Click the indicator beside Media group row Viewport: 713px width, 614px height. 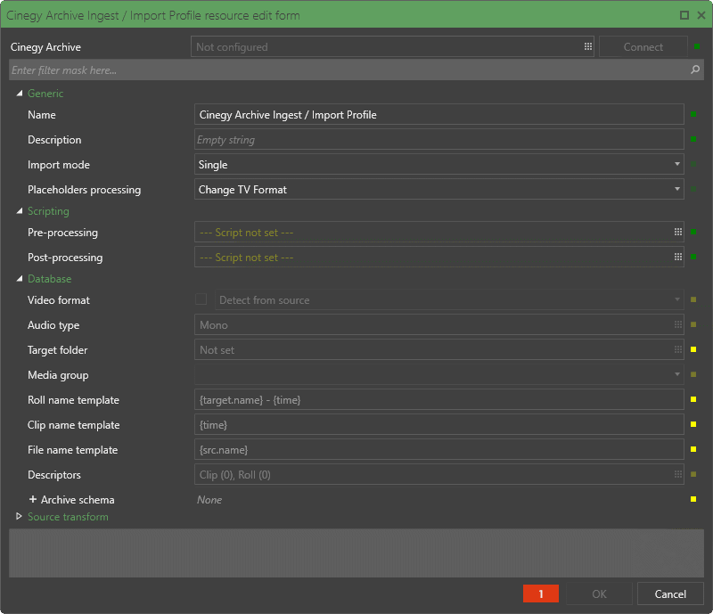click(693, 374)
